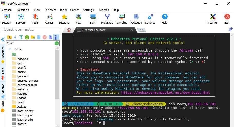Click the file list scroll up arrow

pyautogui.click(x=58, y=49)
